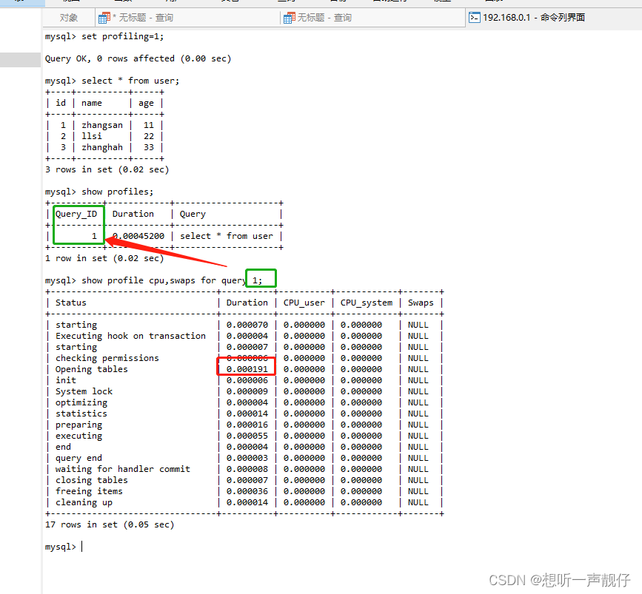Click the 'set profiling=1;' command text
Viewport: 642px width, 594px height.
pyautogui.click(x=122, y=36)
